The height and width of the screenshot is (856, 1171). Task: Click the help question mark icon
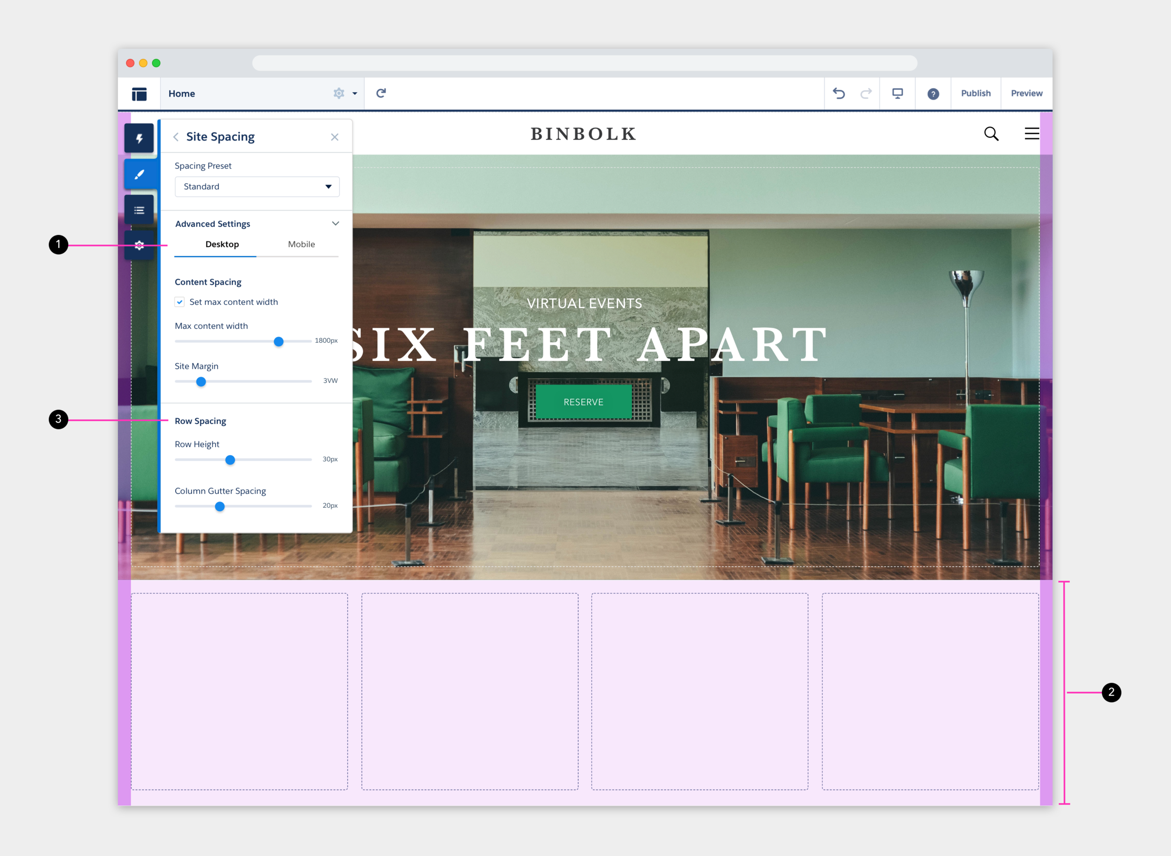(x=933, y=94)
